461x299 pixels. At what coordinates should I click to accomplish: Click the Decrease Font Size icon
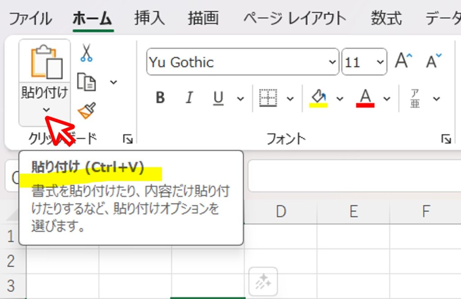tap(434, 61)
